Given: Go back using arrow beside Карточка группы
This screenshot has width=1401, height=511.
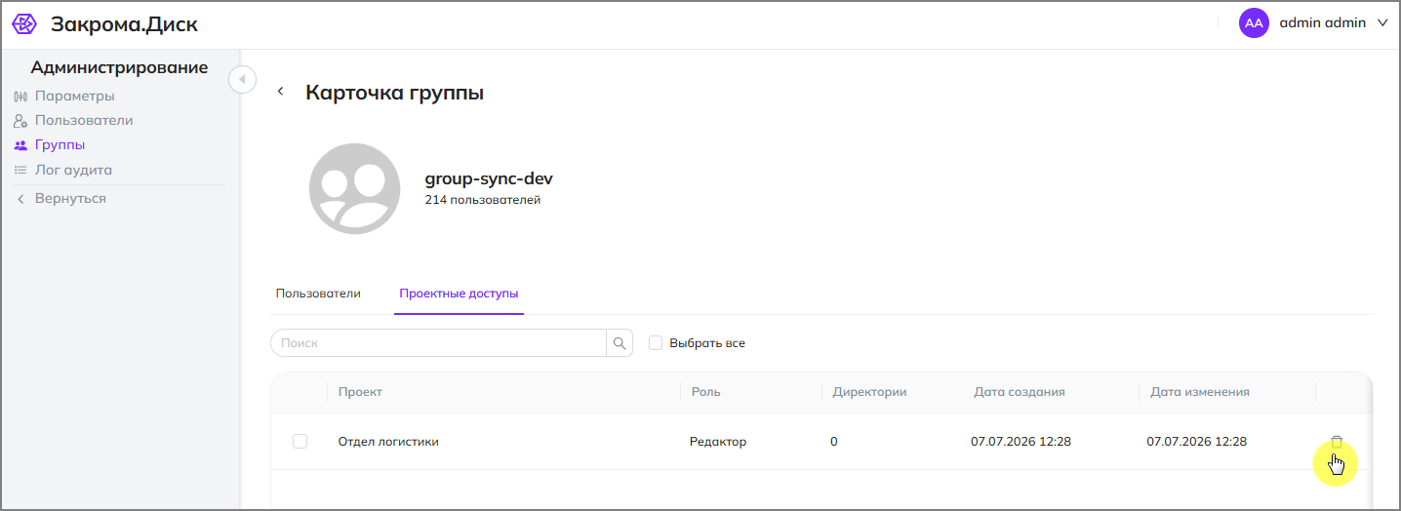Looking at the screenshot, I should click(x=281, y=92).
